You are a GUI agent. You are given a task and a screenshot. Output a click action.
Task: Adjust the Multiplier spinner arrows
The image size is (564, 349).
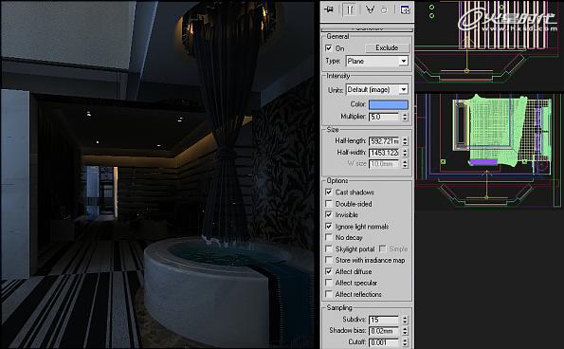(x=405, y=117)
